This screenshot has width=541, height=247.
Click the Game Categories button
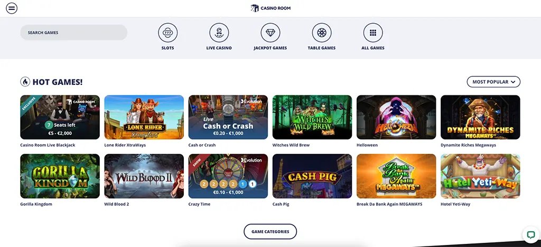pos(270,232)
